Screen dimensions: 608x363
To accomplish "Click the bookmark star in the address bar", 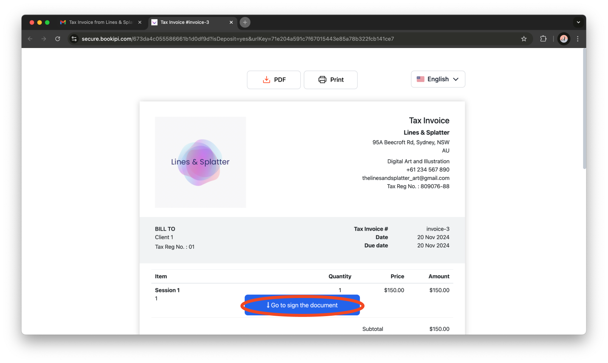I will (524, 39).
